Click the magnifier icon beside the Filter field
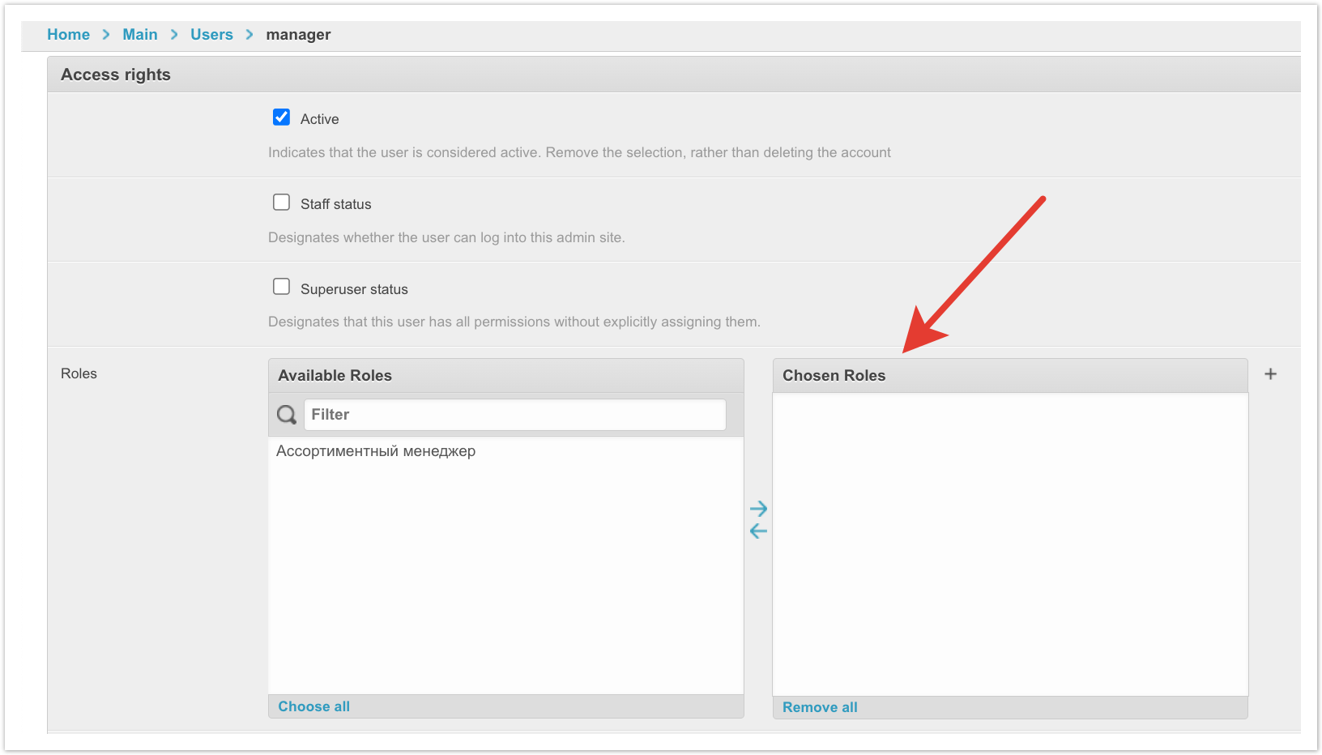 pos(287,415)
